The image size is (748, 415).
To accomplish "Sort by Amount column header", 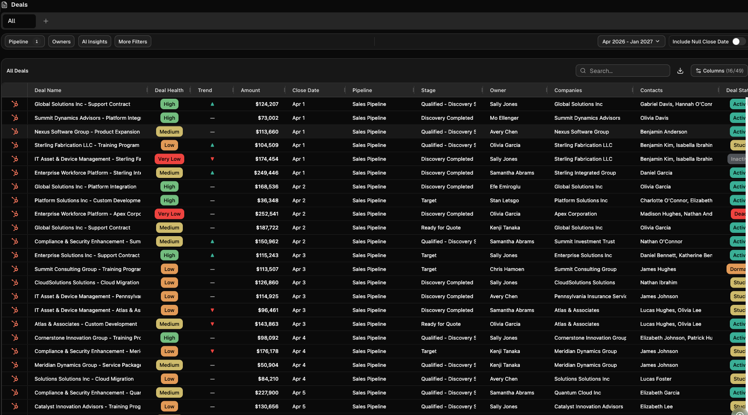I will [x=250, y=90].
